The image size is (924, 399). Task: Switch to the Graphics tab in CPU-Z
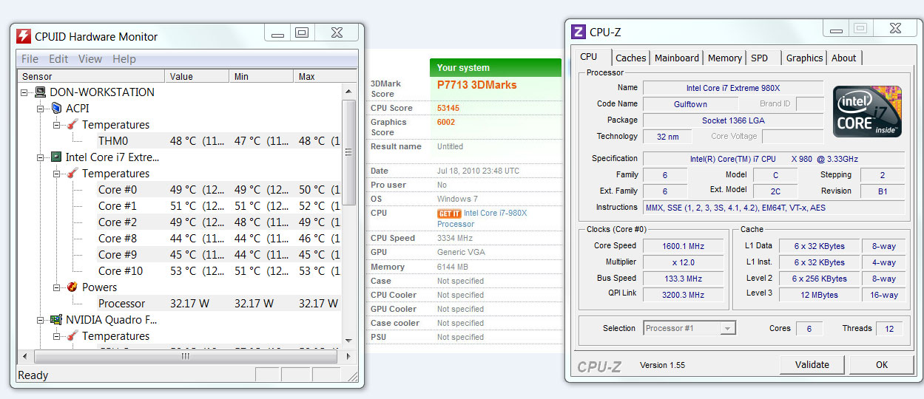tap(804, 58)
